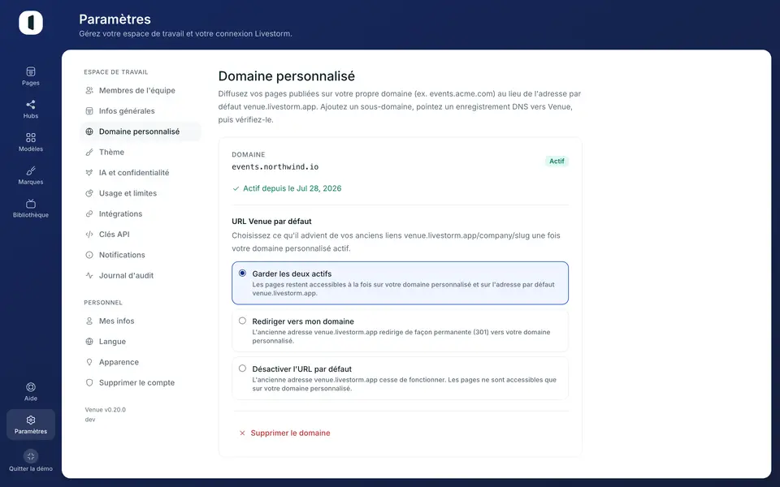Go to the Langue label

tap(112, 342)
